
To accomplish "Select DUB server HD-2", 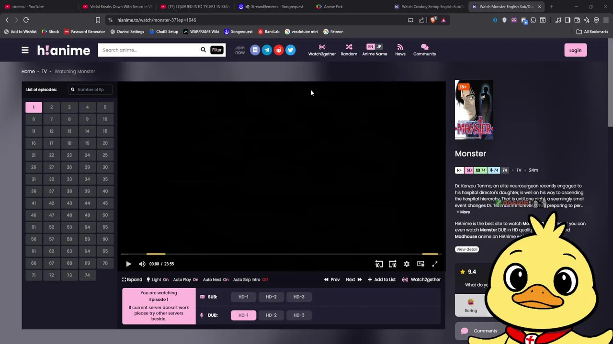I will 271,315.
